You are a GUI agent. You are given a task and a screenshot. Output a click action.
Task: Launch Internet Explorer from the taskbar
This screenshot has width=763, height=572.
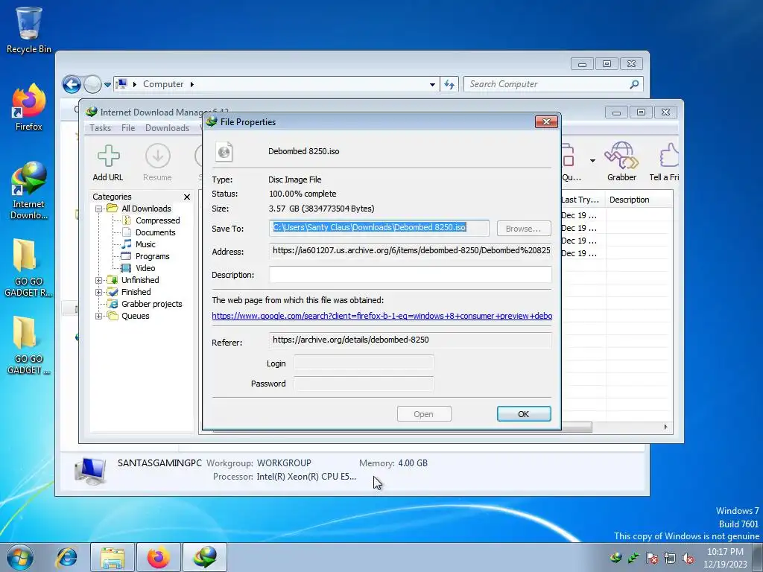(x=66, y=557)
